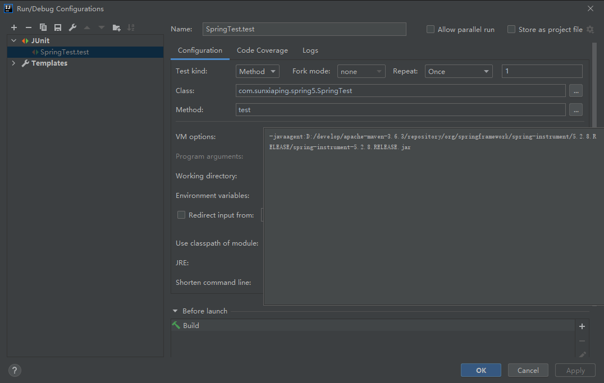Click the Shorten command line label
604x383 pixels.
pyautogui.click(x=213, y=283)
